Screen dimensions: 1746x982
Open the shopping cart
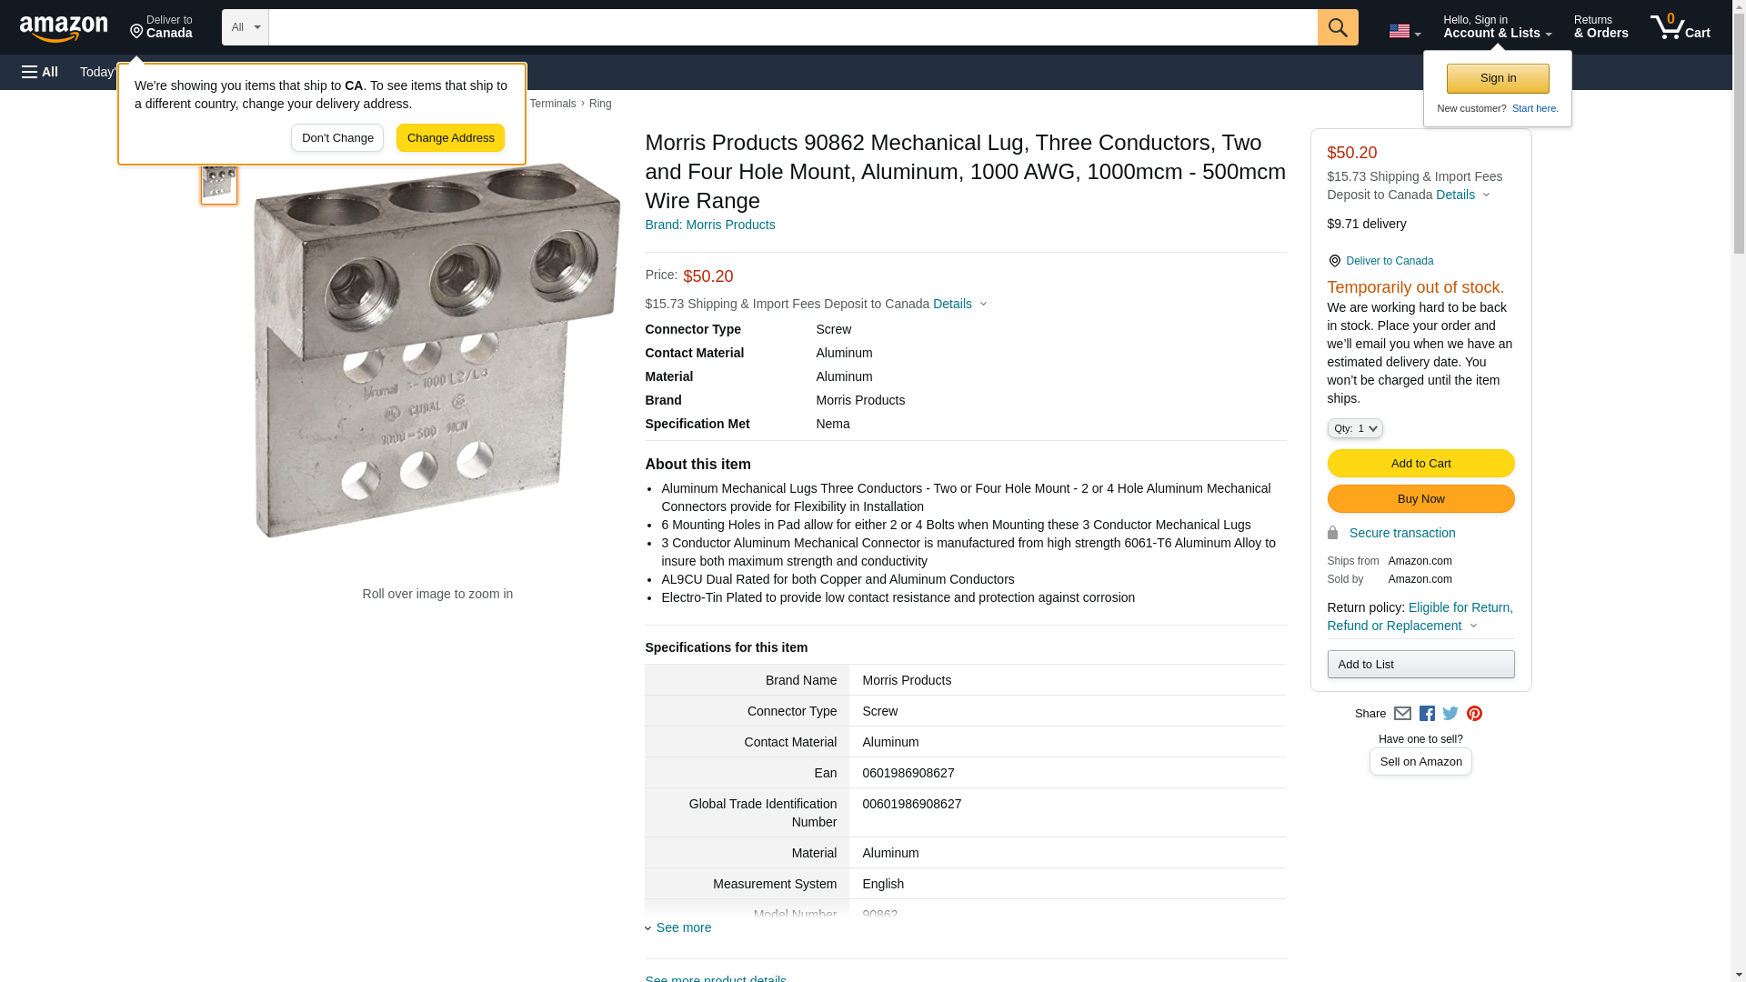click(1680, 27)
